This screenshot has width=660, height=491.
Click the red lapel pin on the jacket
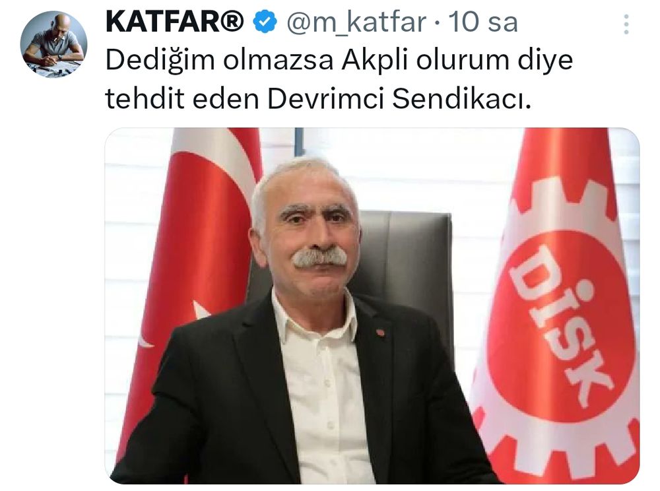tap(380, 333)
